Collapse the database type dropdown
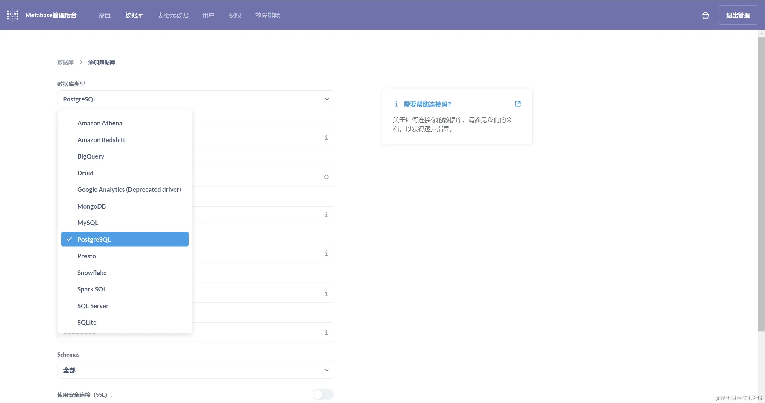 (327, 99)
